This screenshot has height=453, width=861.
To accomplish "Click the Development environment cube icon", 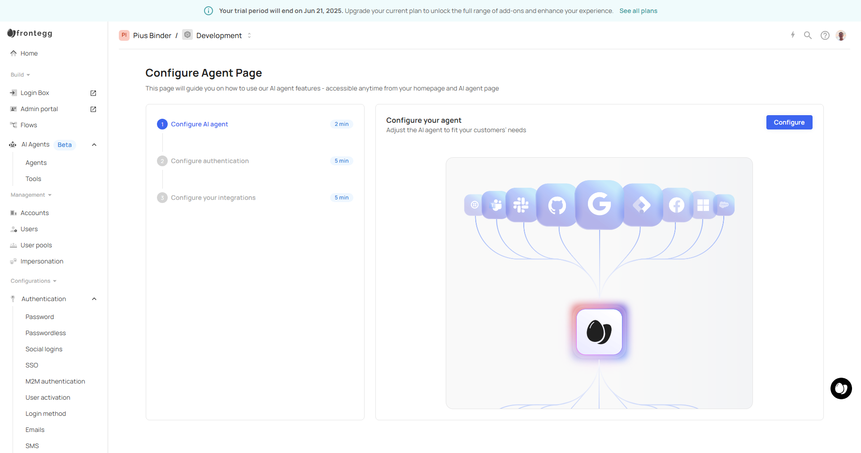I will (x=187, y=35).
